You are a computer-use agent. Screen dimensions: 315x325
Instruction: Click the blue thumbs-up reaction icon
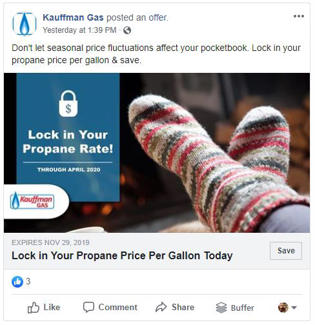coord(17,282)
